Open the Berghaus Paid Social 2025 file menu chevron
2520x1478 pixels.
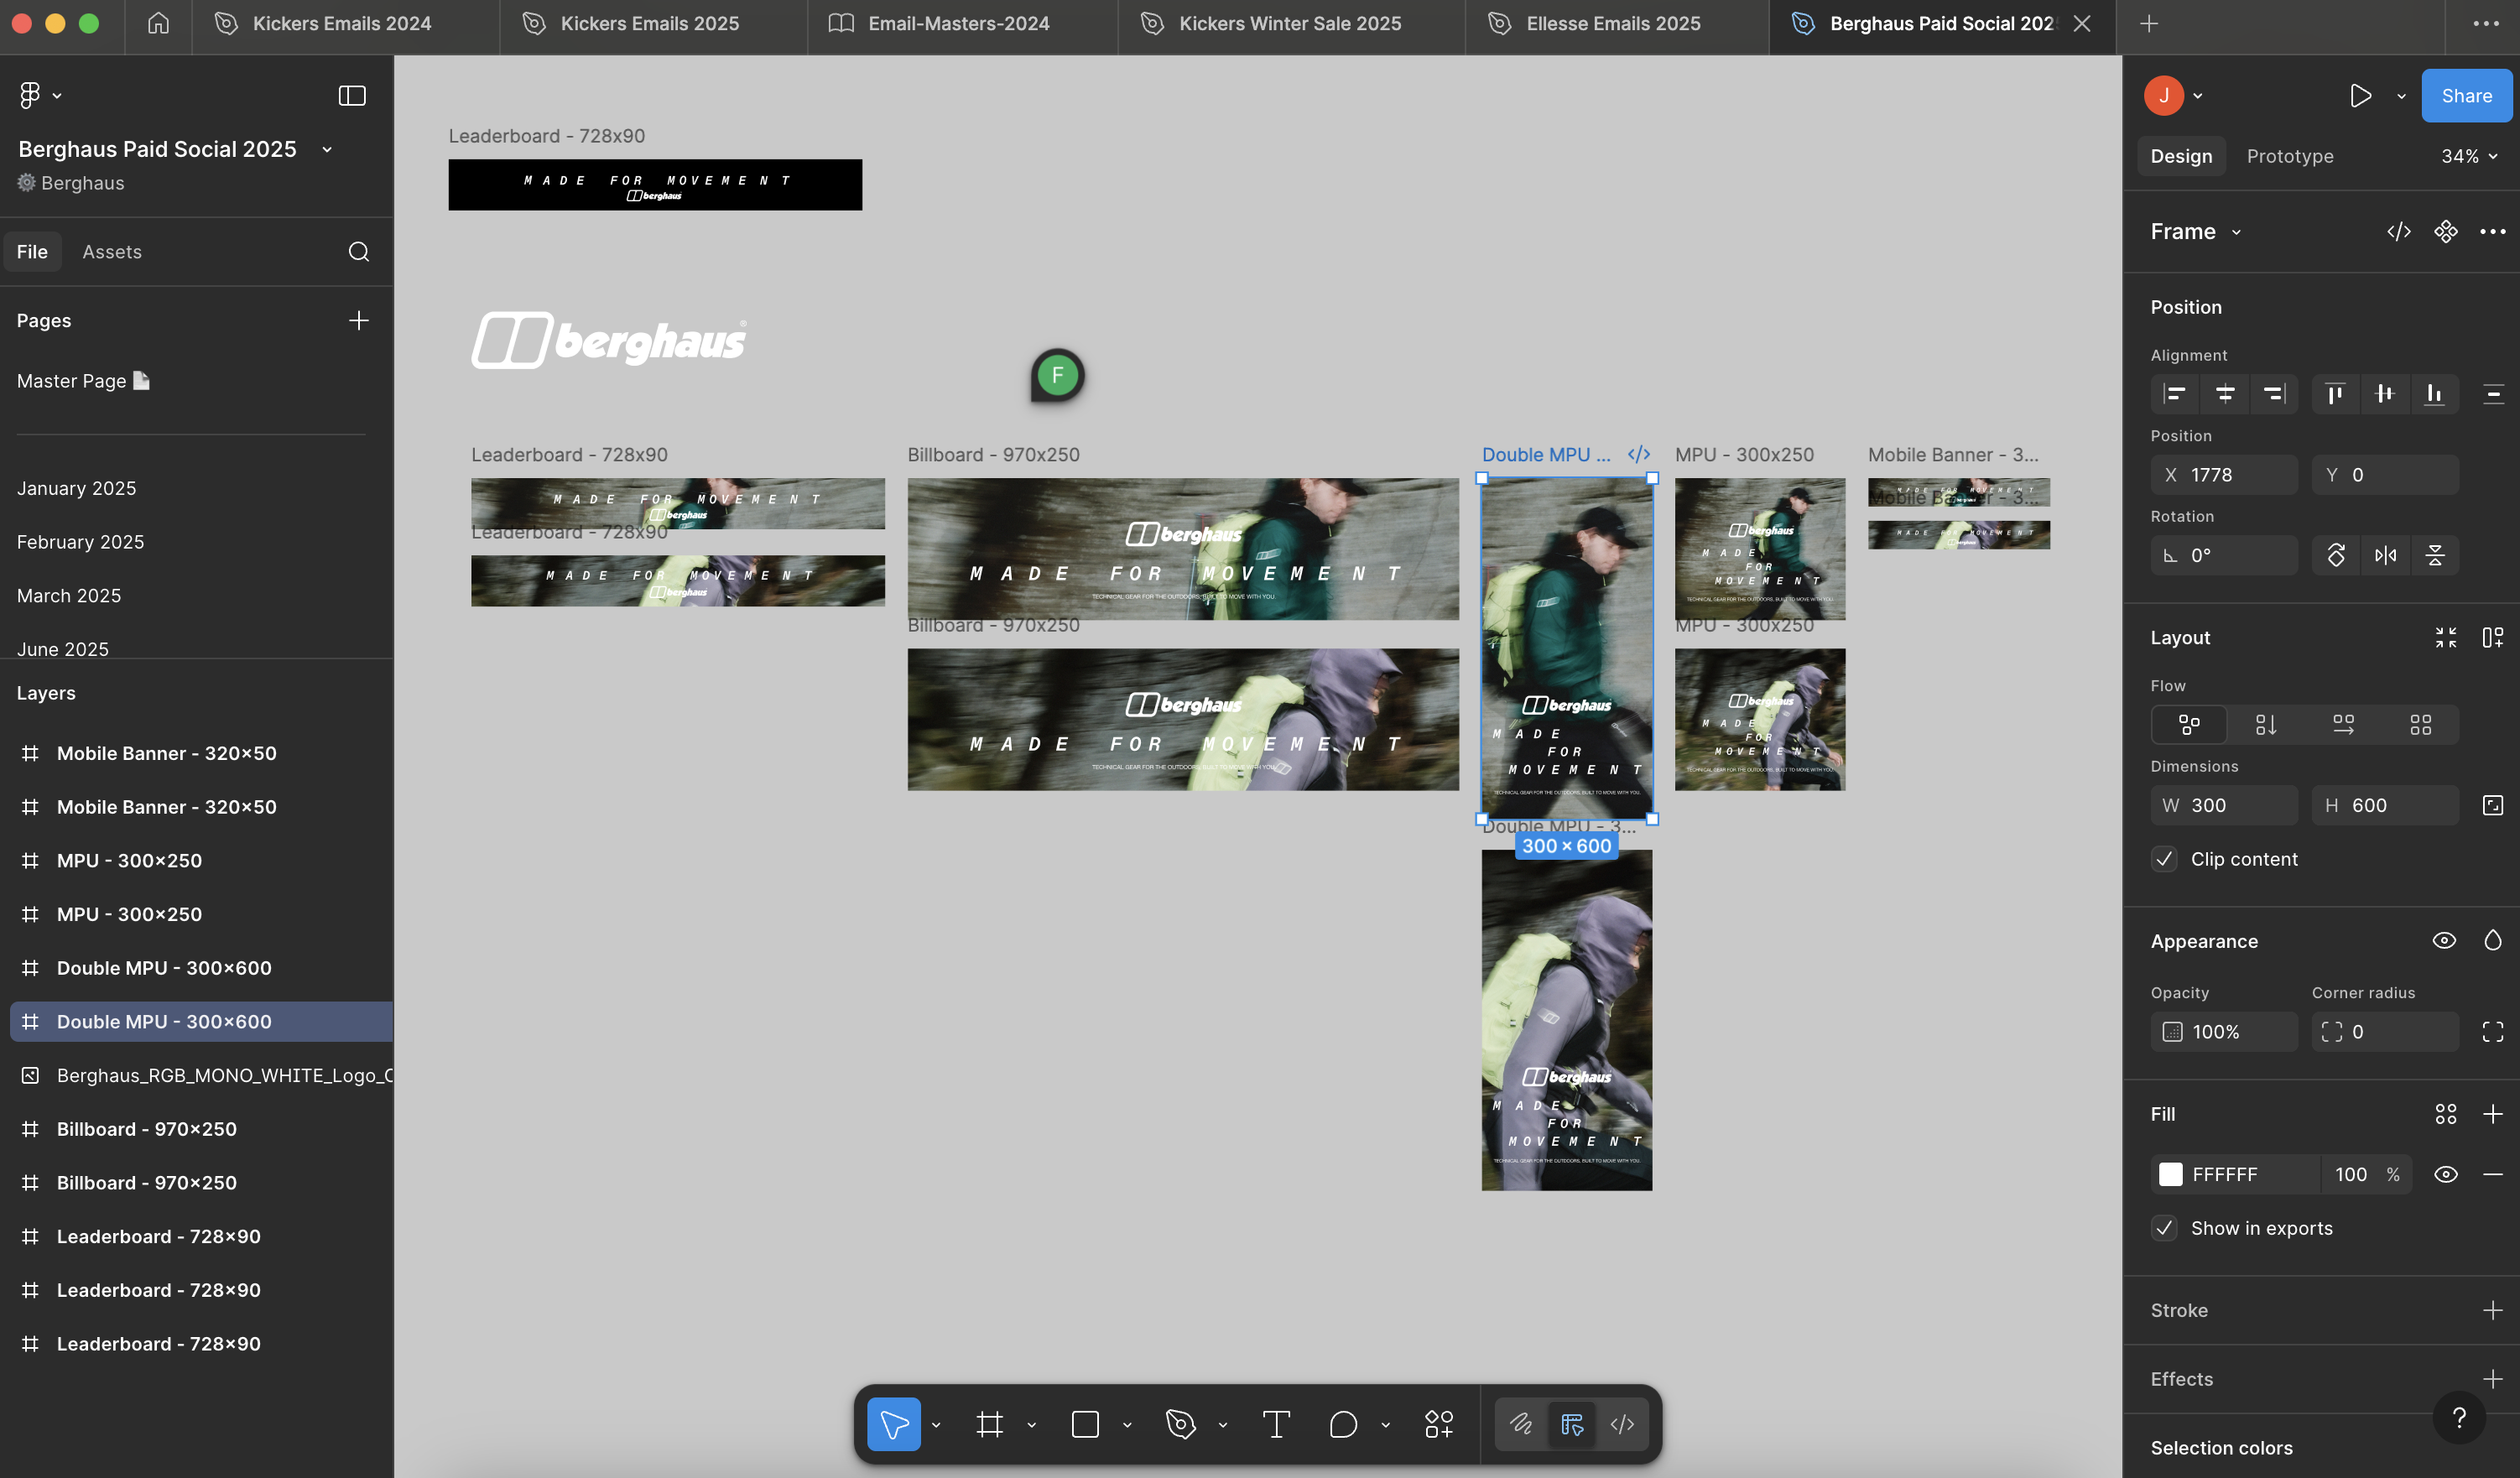tap(327, 149)
